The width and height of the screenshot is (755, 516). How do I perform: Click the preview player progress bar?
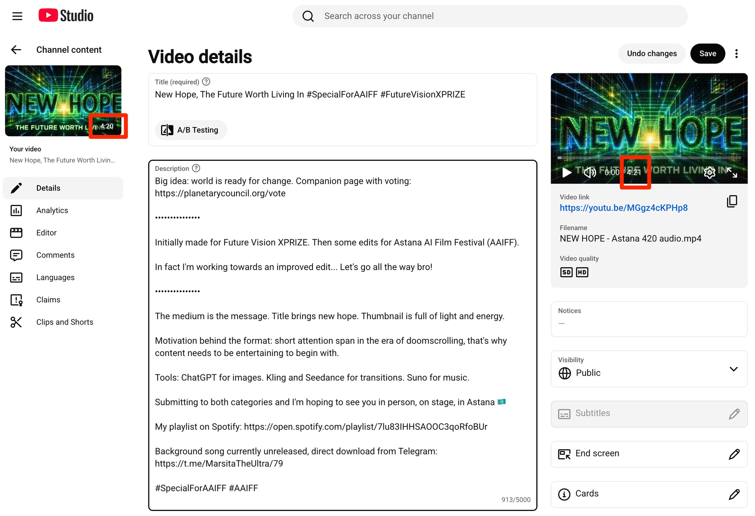649,158
